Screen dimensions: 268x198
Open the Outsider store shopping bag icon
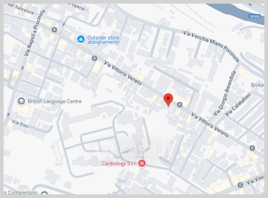pos(81,39)
